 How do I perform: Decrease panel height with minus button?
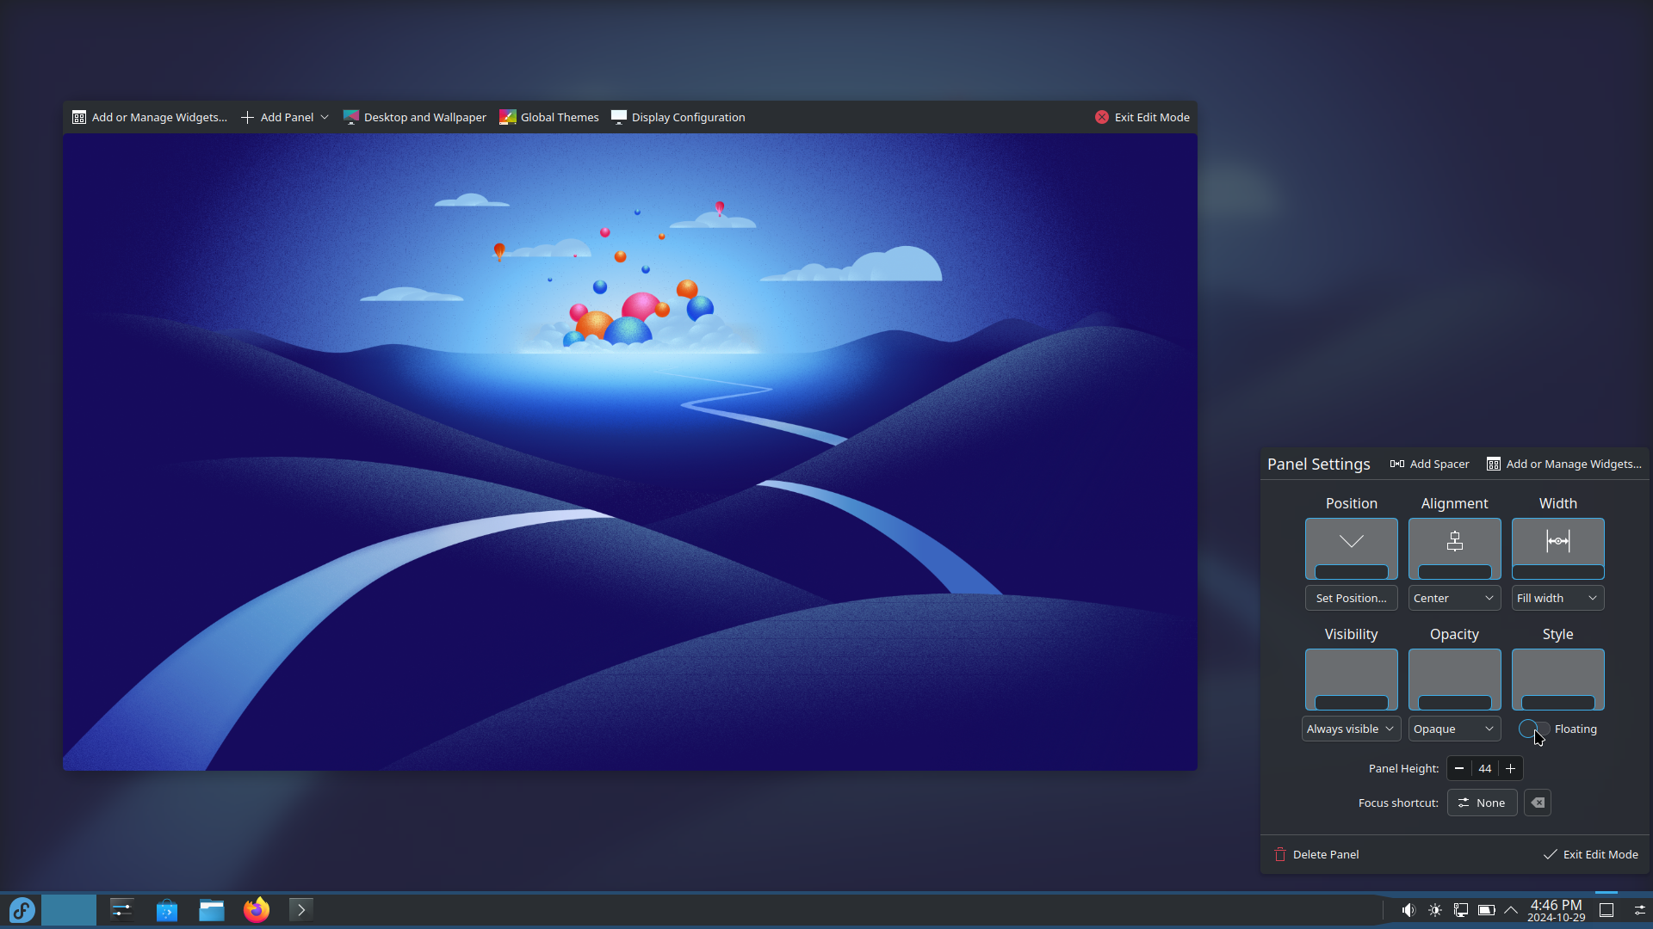tap(1459, 768)
